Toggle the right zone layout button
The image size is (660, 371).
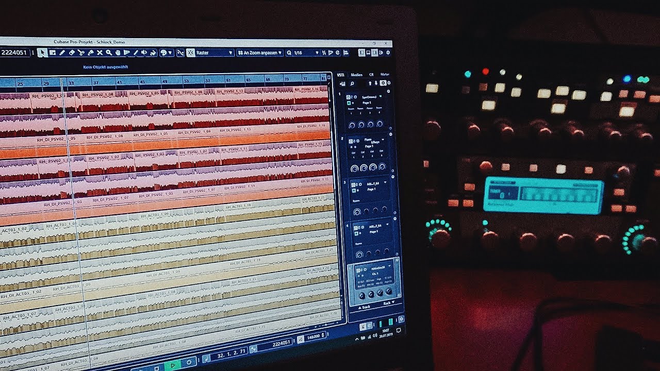tap(374, 53)
